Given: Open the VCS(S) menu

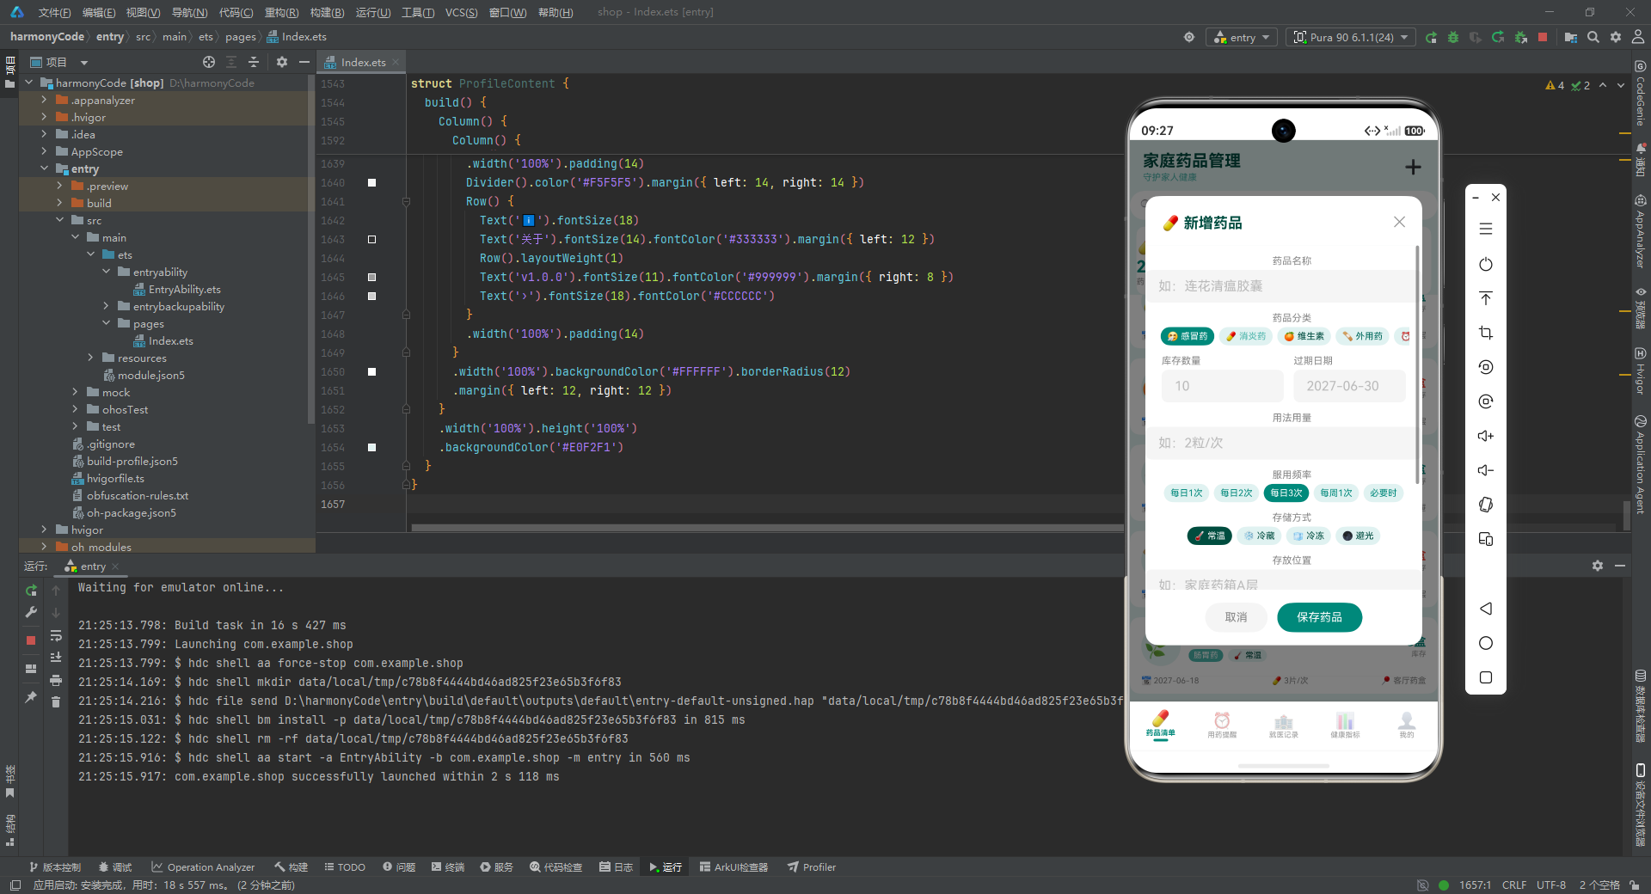Looking at the screenshot, I should tap(461, 12).
